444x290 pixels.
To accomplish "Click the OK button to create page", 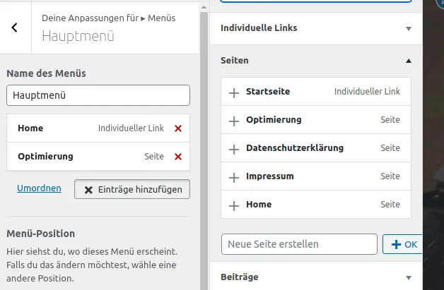I will click(x=402, y=244).
